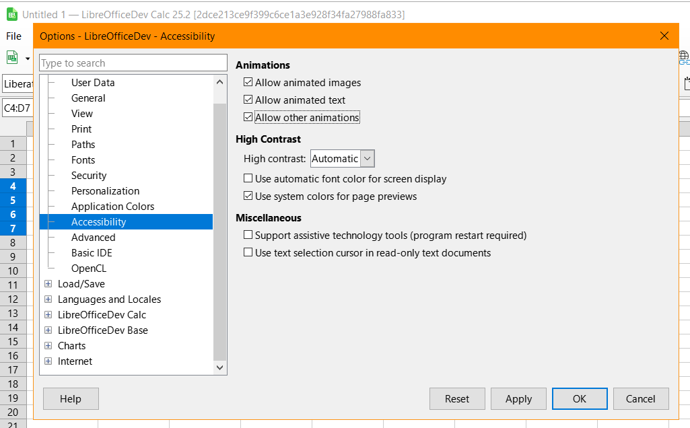Viewport: 690px width, 428px height.
Task: Toggle Use system colors for page previews
Action: (x=248, y=197)
